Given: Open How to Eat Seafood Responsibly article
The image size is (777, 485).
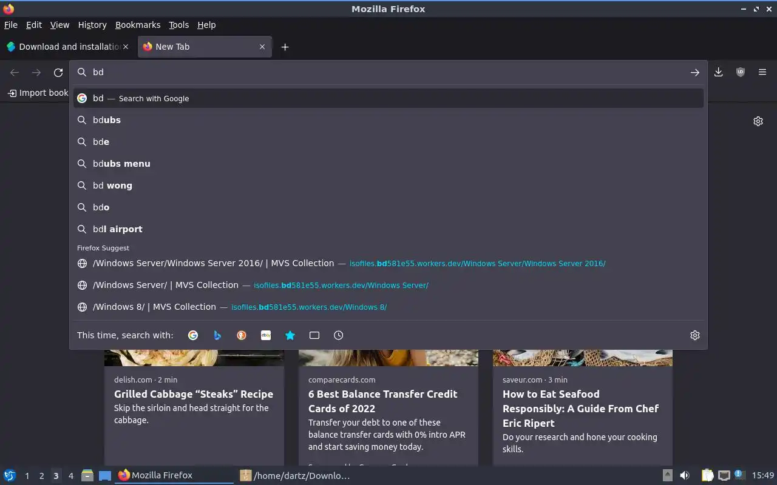Looking at the screenshot, I should [x=580, y=409].
